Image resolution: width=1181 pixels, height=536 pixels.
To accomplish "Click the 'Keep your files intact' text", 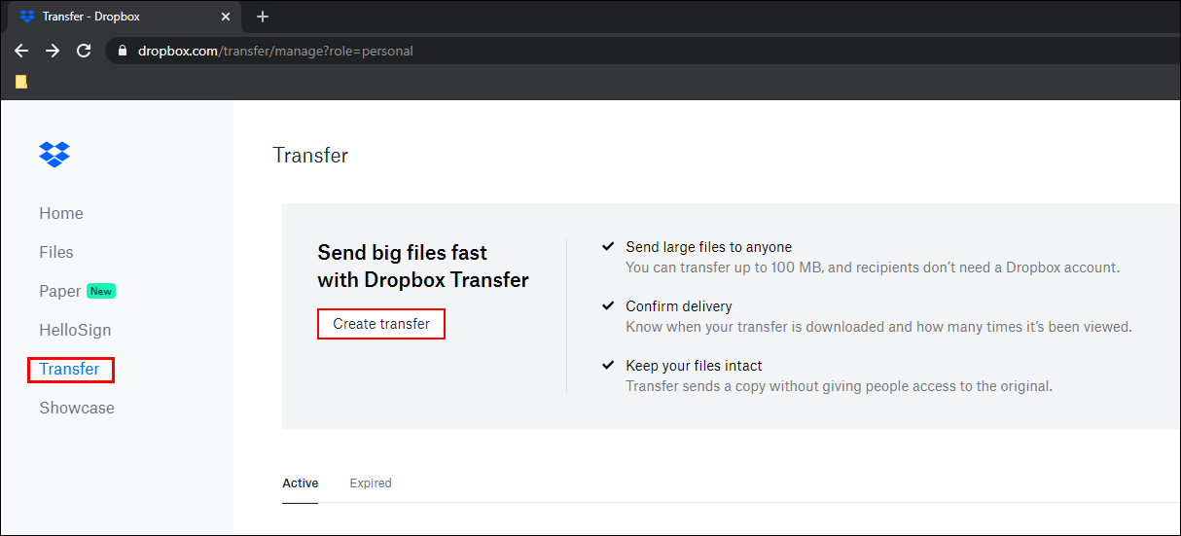I will point(695,366).
